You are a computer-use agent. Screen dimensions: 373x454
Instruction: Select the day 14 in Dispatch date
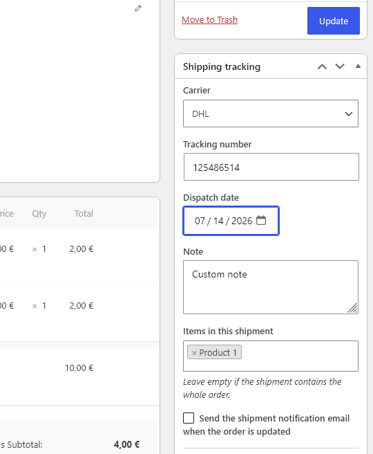[218, 221]
